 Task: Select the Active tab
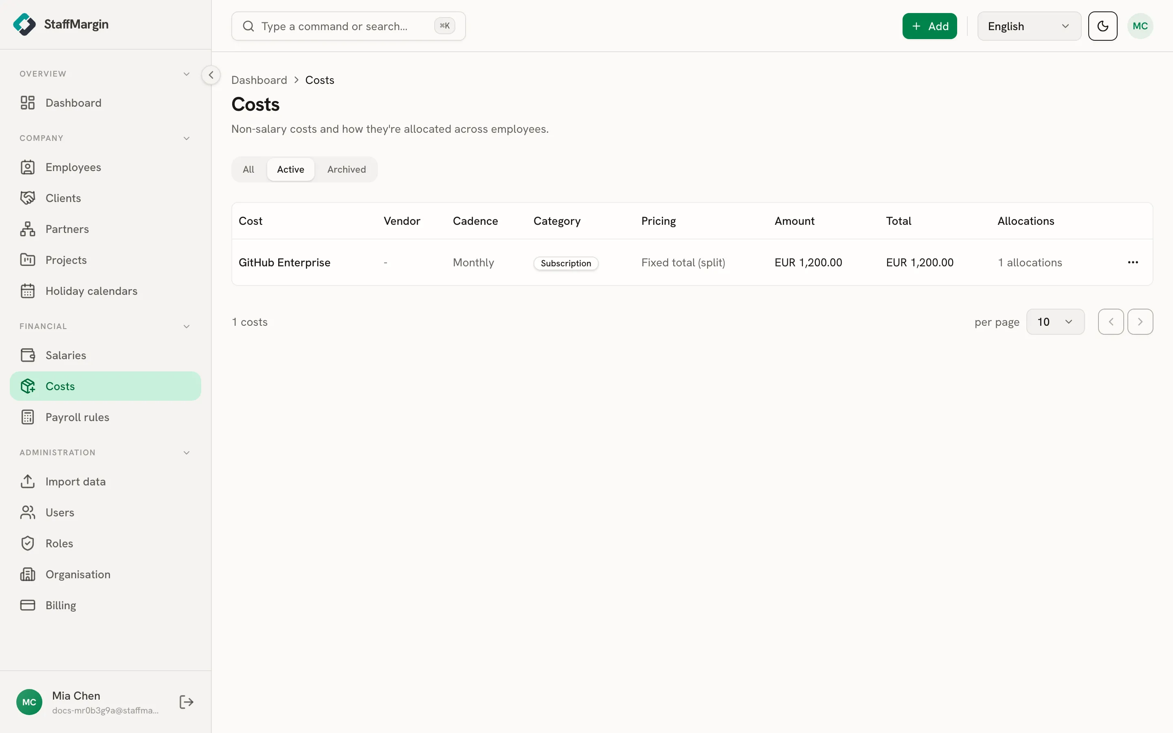[x=290, y=169]
